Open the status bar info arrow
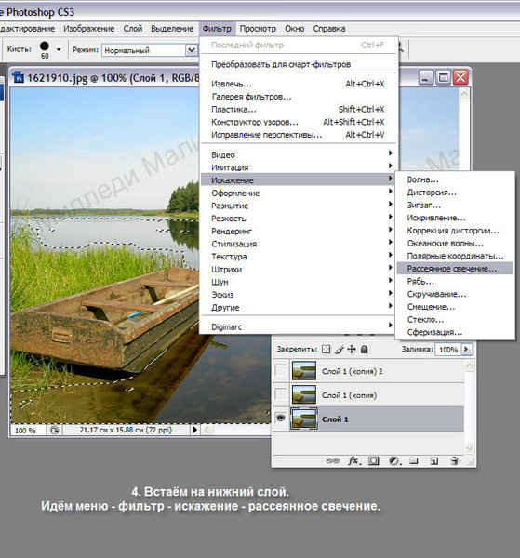Screen dimensions: 520x558 tap(195, 430)
